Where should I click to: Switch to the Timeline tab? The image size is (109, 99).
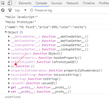click(89, 3)
